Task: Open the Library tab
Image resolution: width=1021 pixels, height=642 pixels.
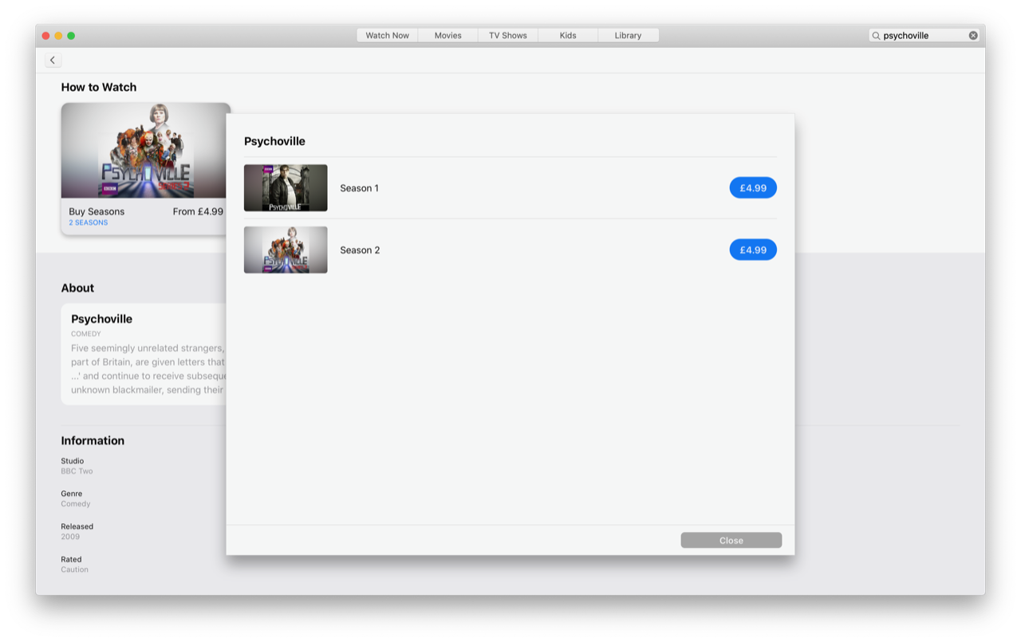Action: pyautogui.click(x=628, y=35)
